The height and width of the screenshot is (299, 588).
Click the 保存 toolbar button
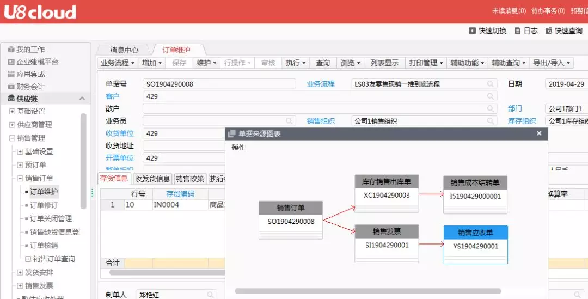pyautogui.click(x=179, y=63)
